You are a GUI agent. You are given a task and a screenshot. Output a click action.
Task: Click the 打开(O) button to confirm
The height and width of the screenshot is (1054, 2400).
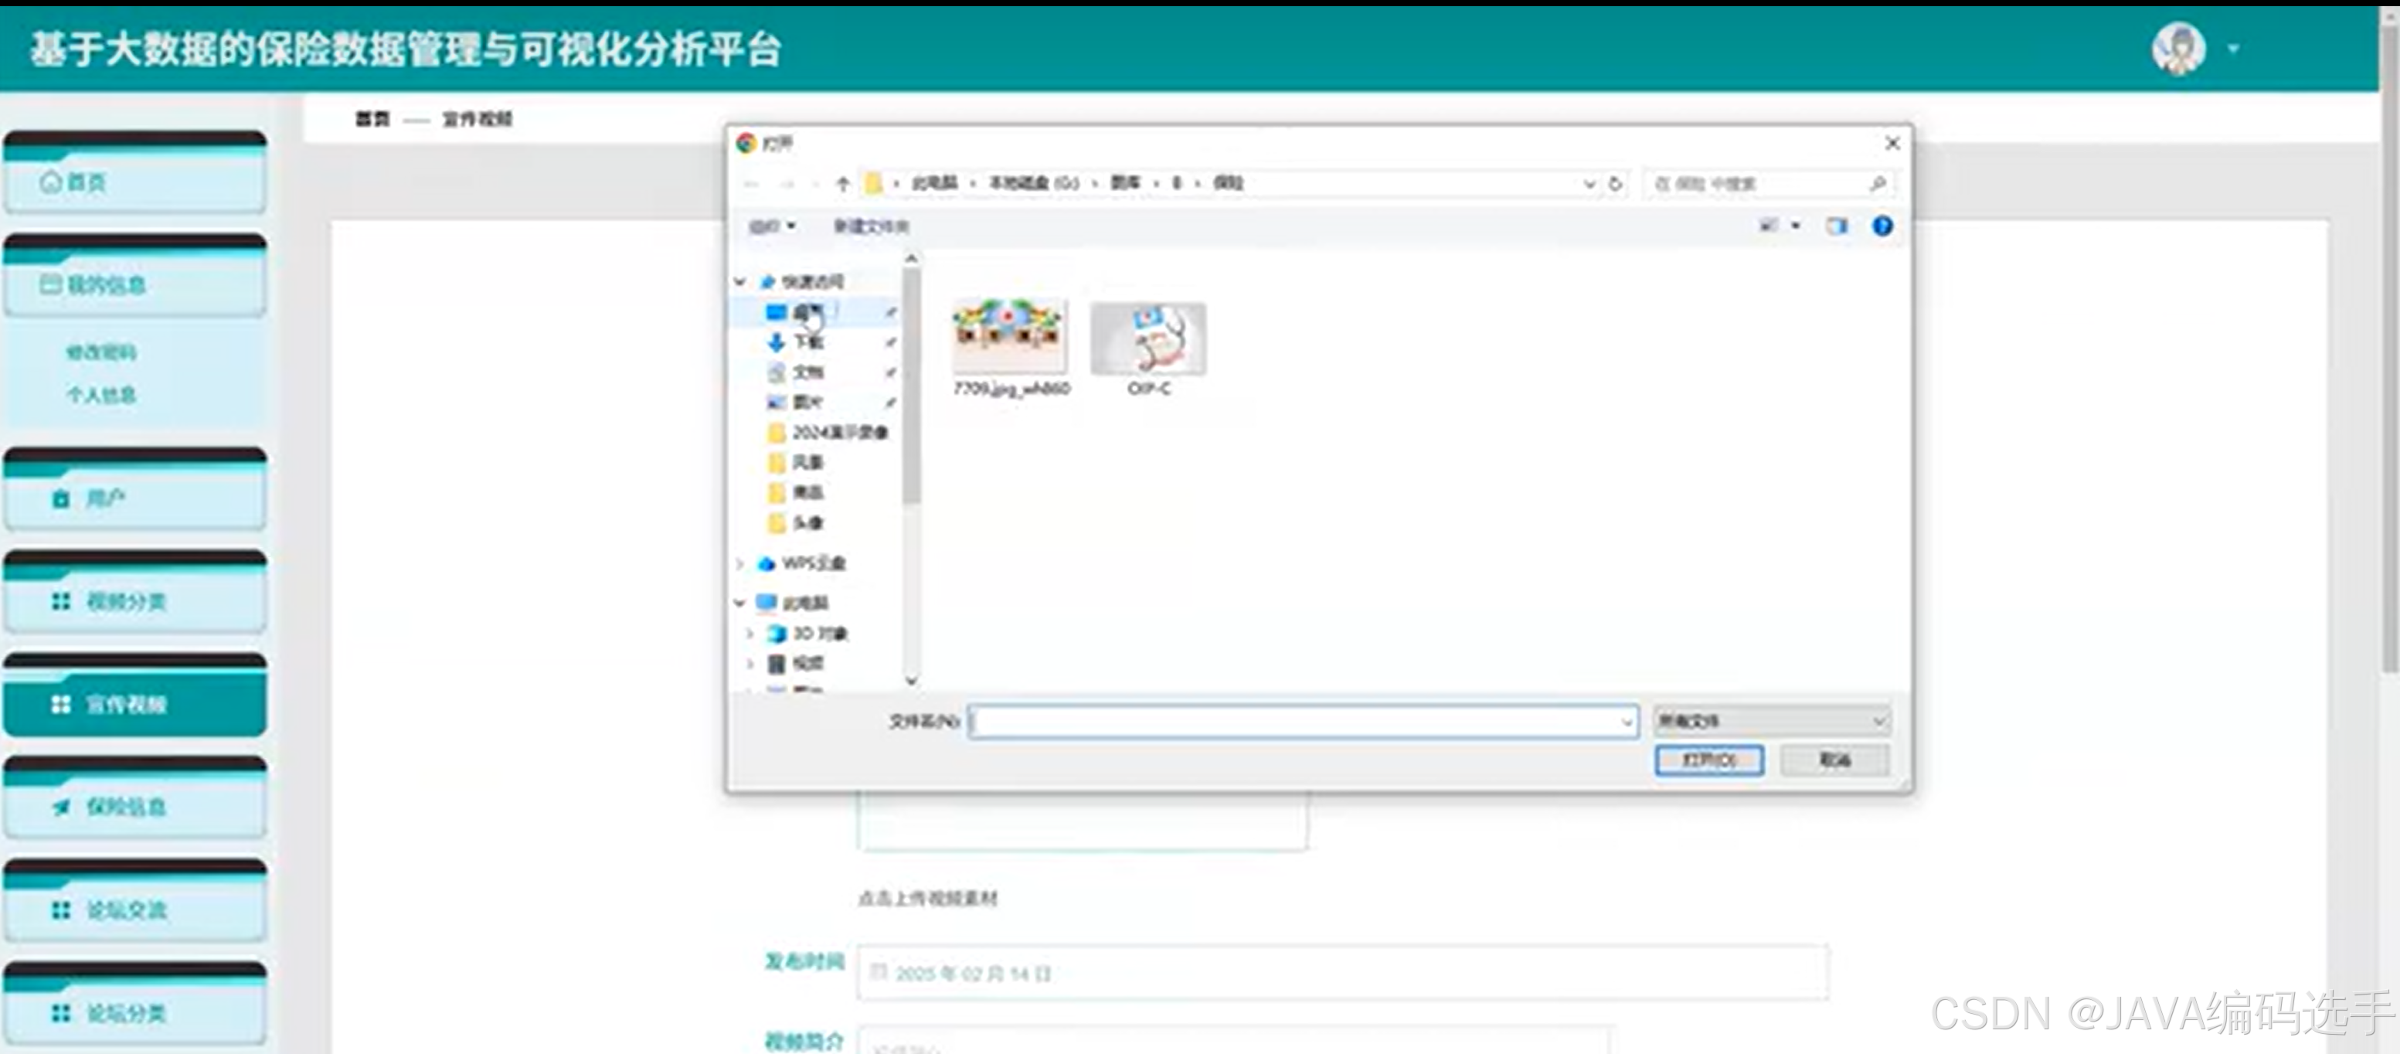pyautogui.click(x=1708, y=760)
